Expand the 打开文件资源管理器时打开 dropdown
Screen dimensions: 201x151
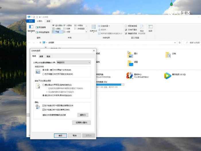[x=89, y=62]
